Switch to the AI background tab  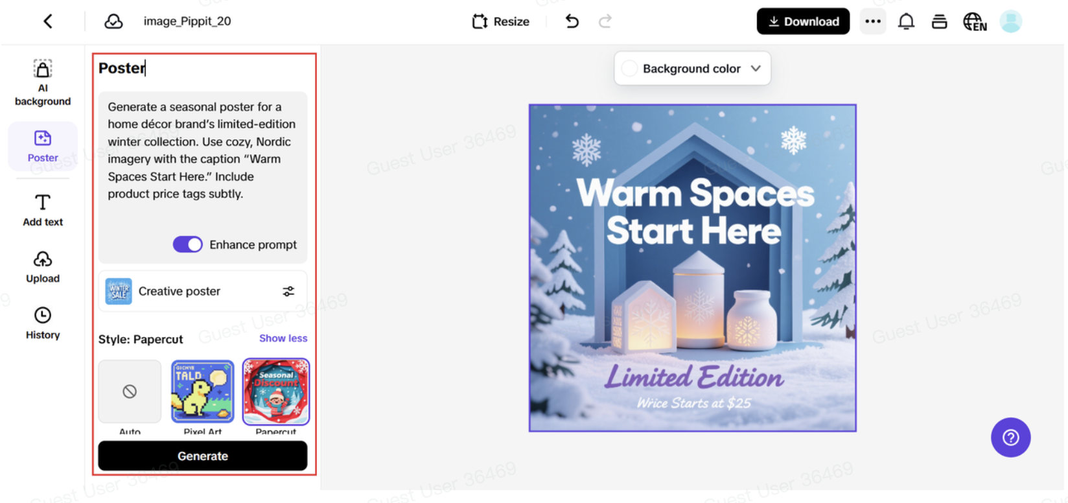click(43, 83)
